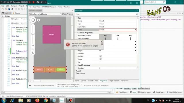This screenshot has height=103, width=184.
Task: Click the Save icon in the B4A toolbar
Action: tap(9, 9)
